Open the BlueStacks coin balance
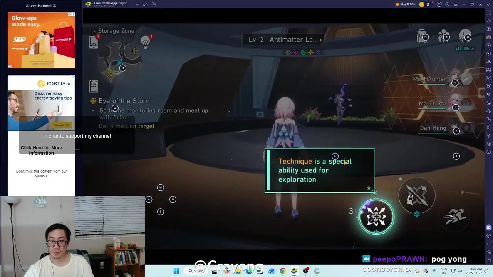This screenshot has width=493, height=277. tap(424, 4)
